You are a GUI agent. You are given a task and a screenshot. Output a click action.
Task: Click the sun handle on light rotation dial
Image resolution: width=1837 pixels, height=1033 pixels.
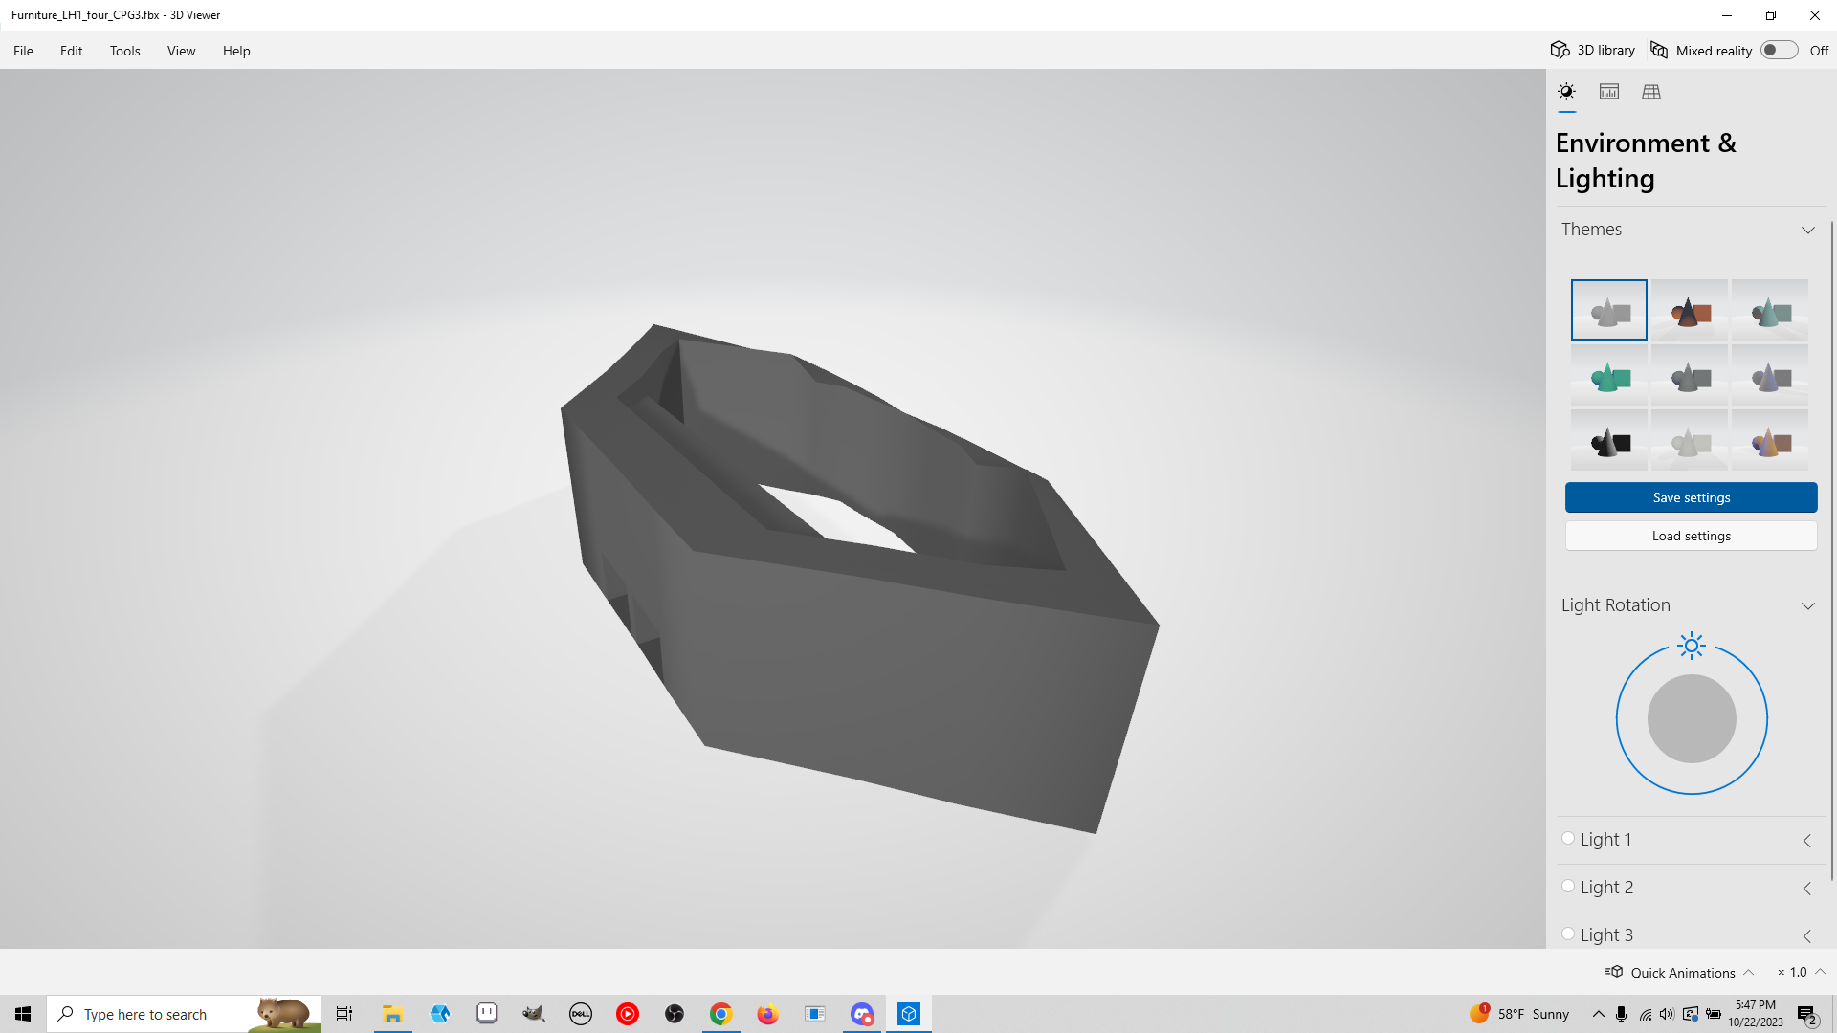[1692, 646]
